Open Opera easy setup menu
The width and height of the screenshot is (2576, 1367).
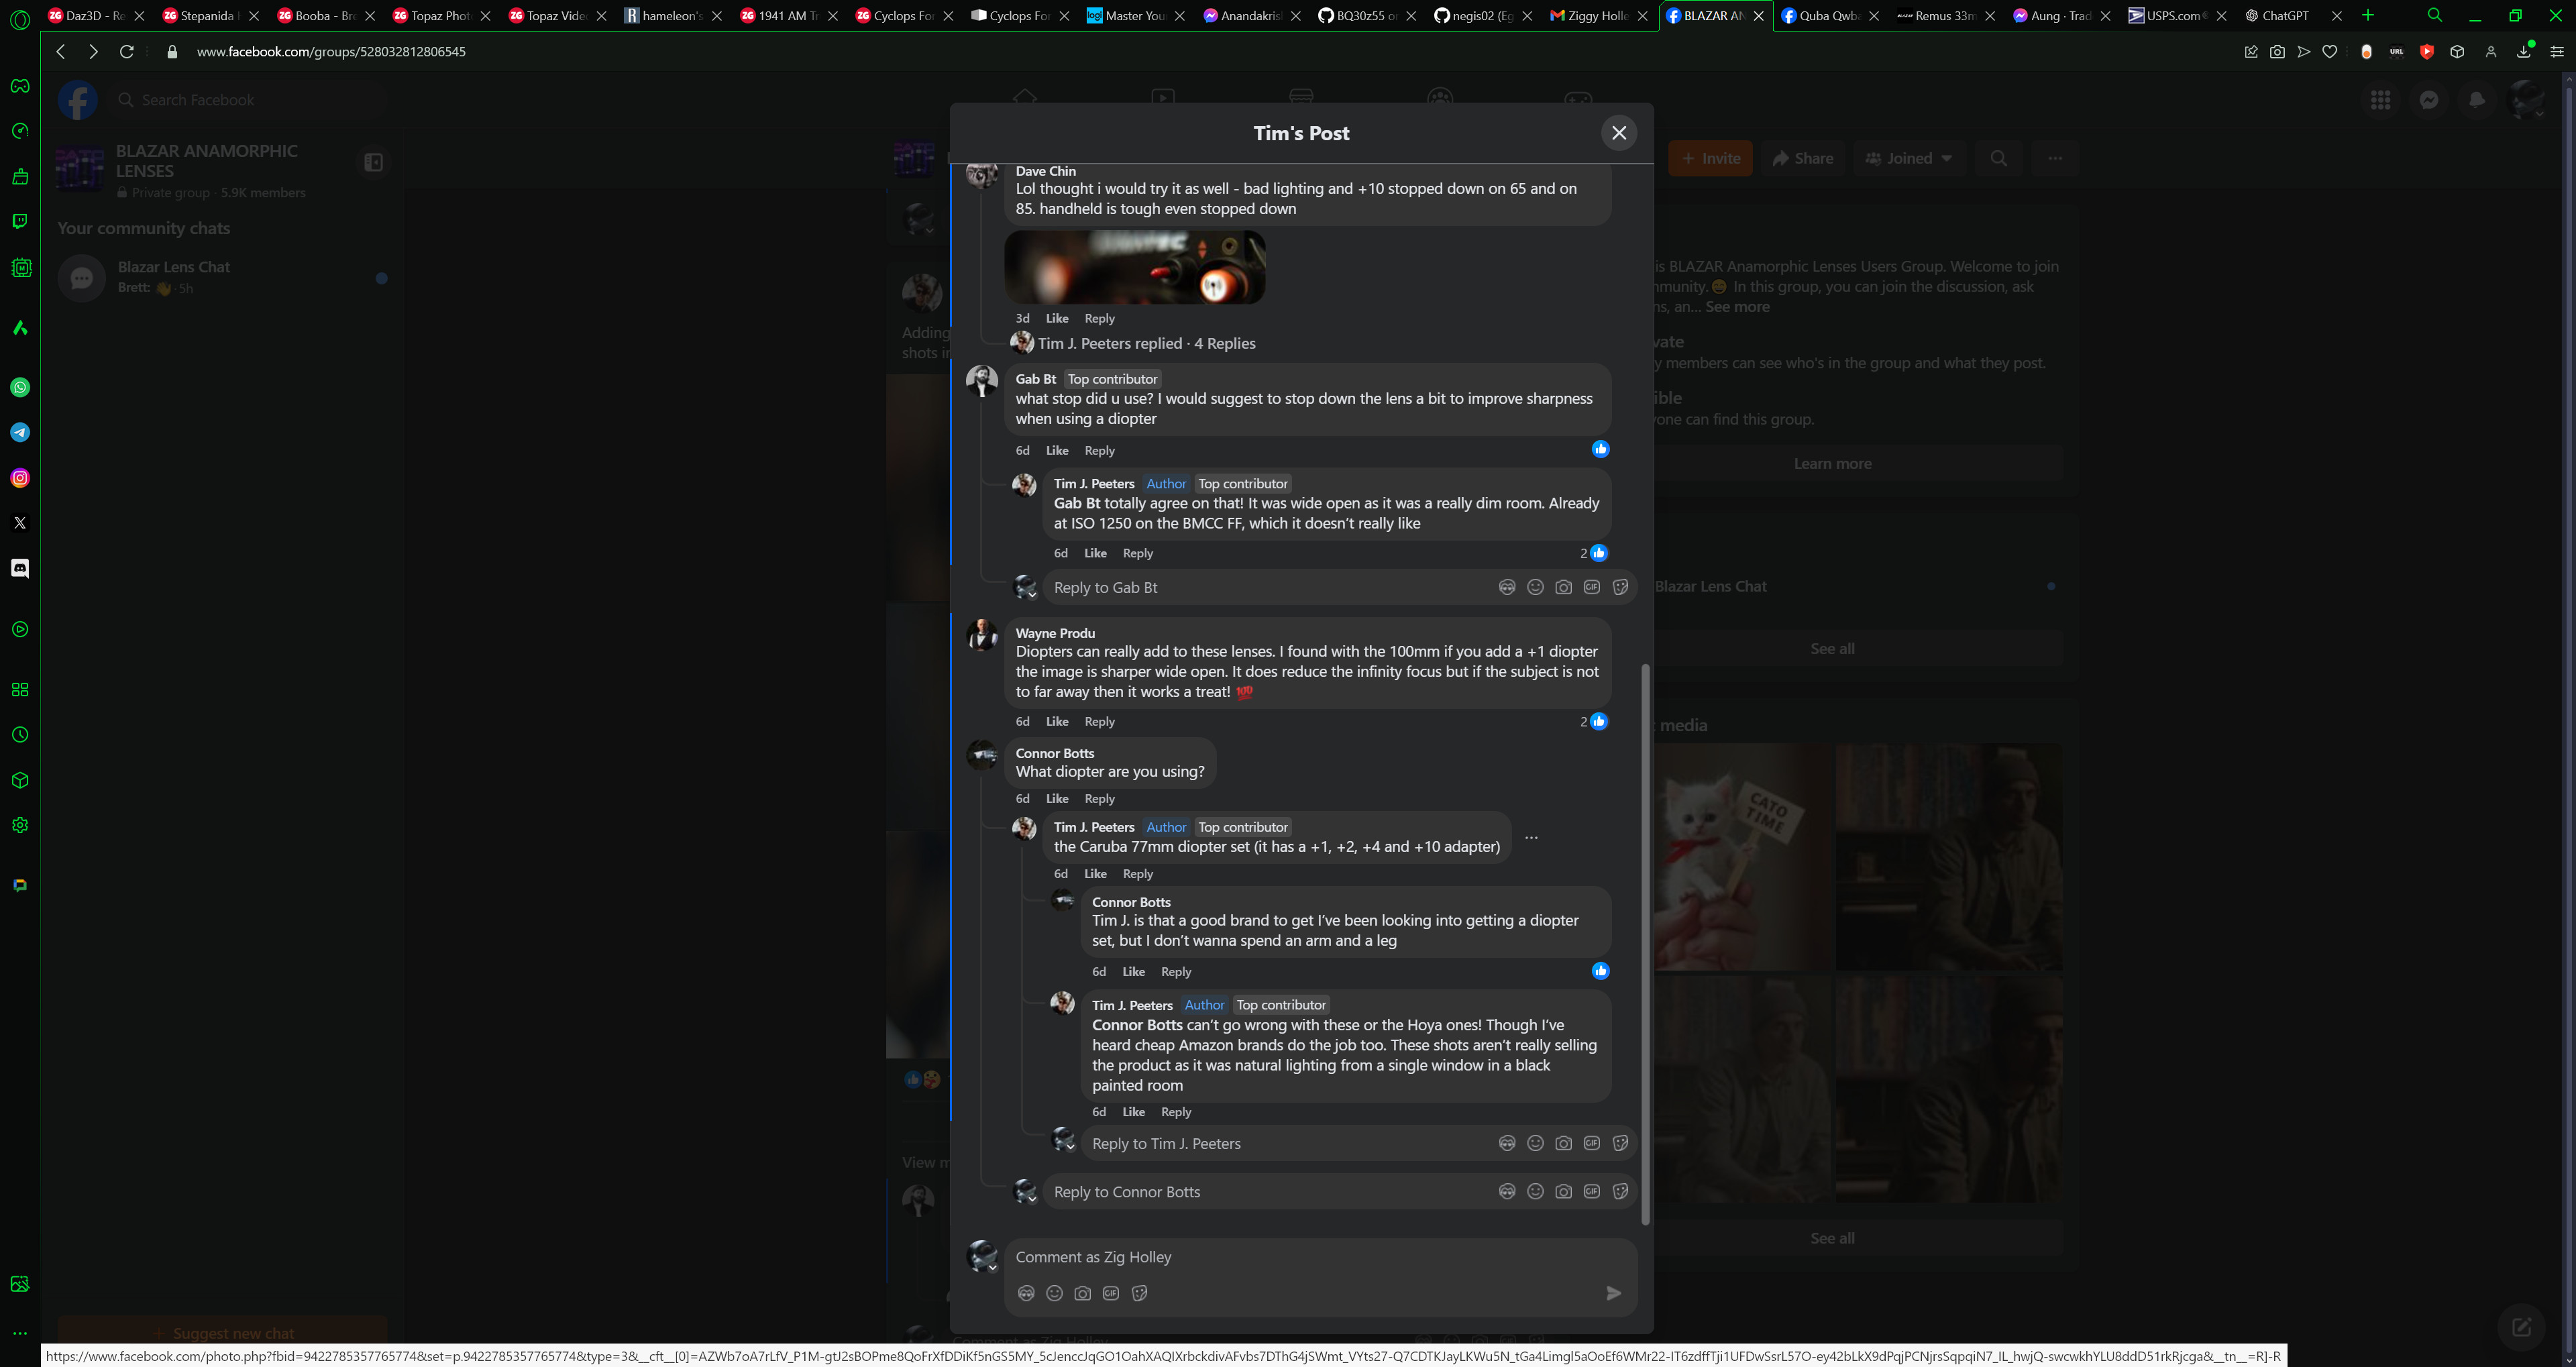(2556, 52)
